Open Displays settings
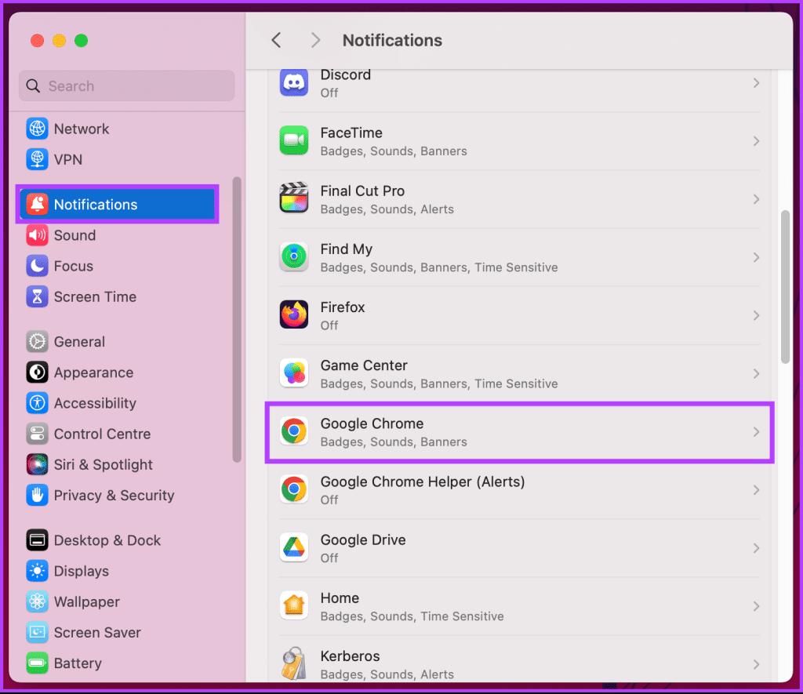The height and width of the screenshot is (694, 803). pyautogui.click(x=82, y=571)
